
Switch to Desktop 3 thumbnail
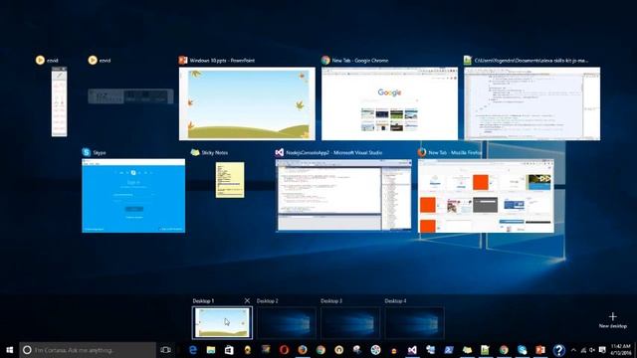[x=350, y=322]
